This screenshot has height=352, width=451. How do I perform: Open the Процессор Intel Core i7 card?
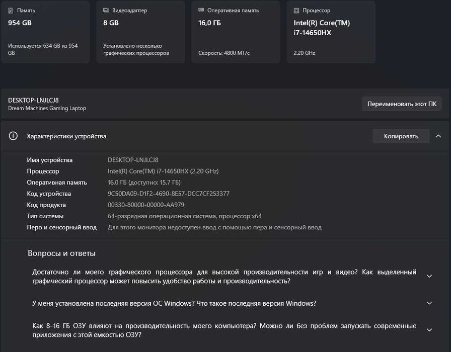(x=331, y=32)
